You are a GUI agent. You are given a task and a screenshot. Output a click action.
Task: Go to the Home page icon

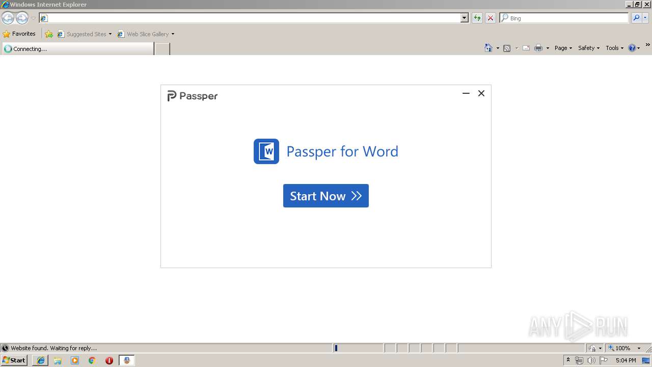(488, 48)
